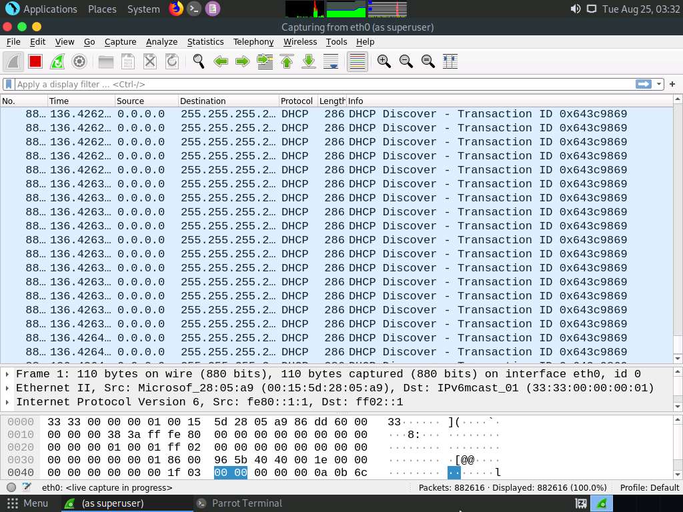
Task: Open capture options gear icon
Action: pos(79,61)
